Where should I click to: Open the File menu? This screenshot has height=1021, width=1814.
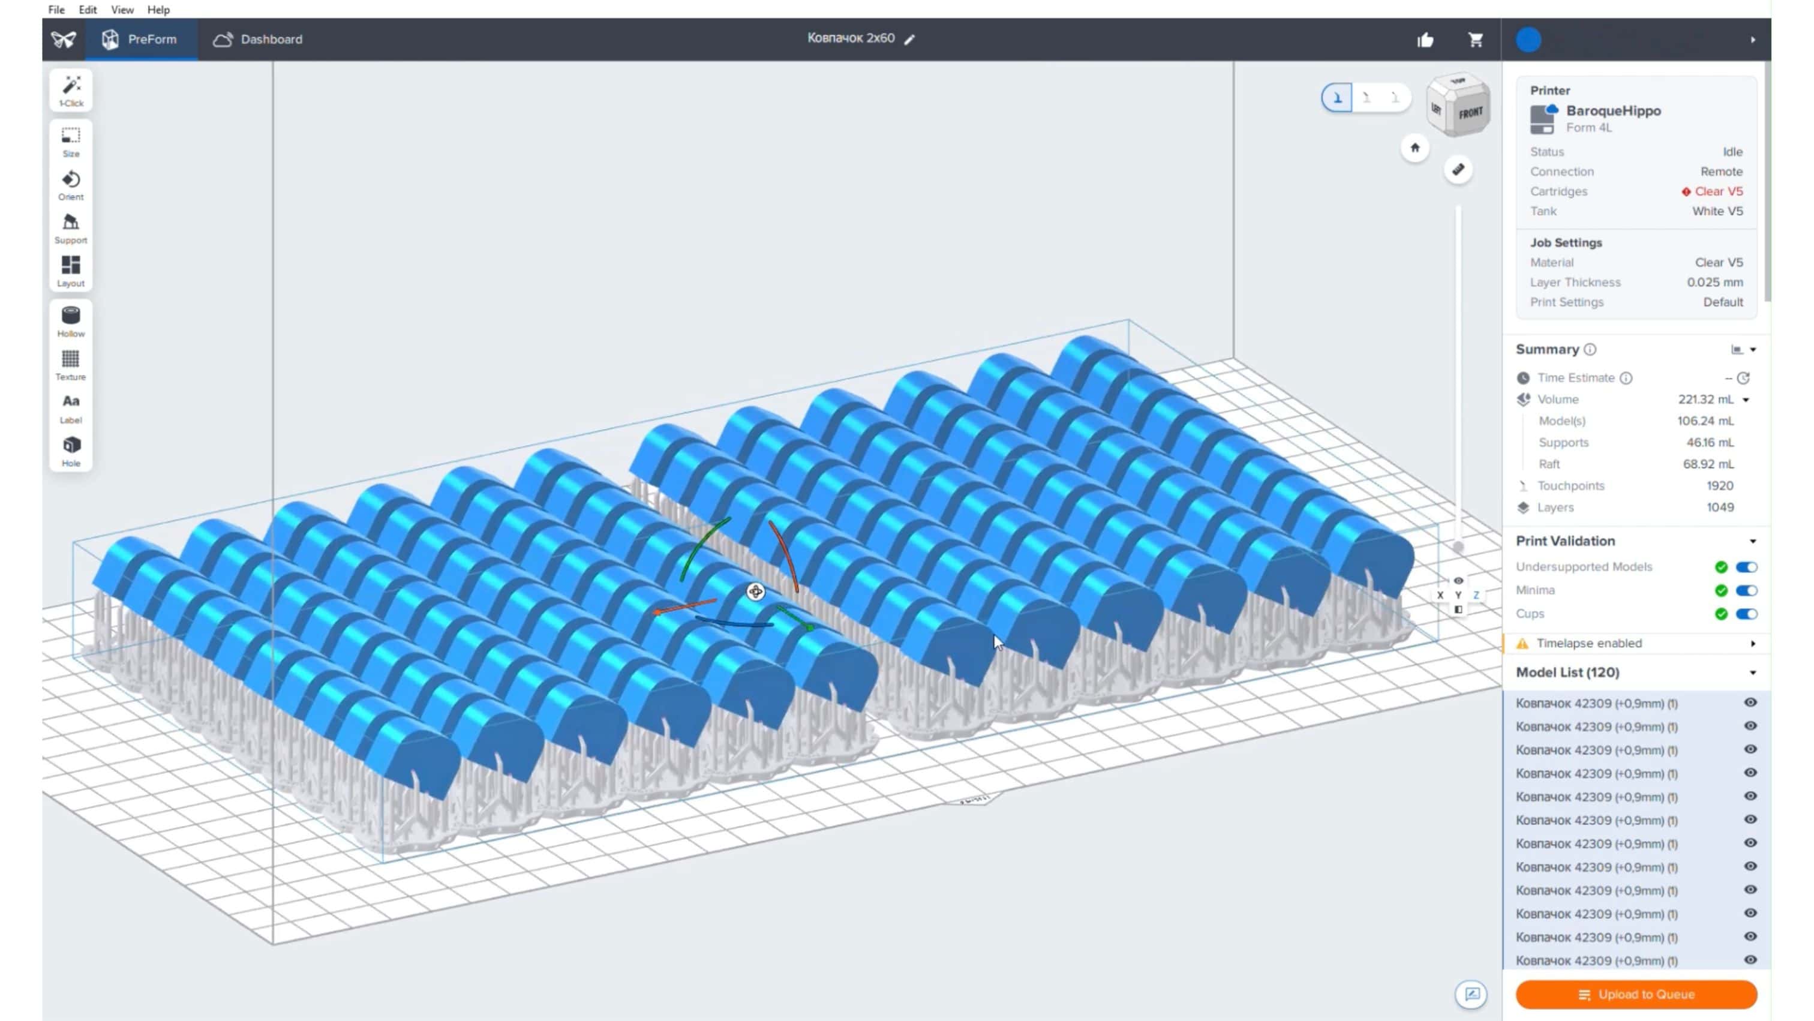coord(56,9)
